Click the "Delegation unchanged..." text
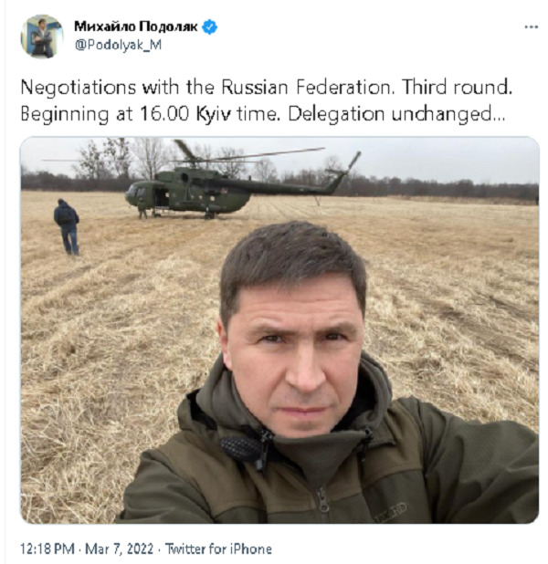Viewport: 548px width, 564px height. [396, 114]
